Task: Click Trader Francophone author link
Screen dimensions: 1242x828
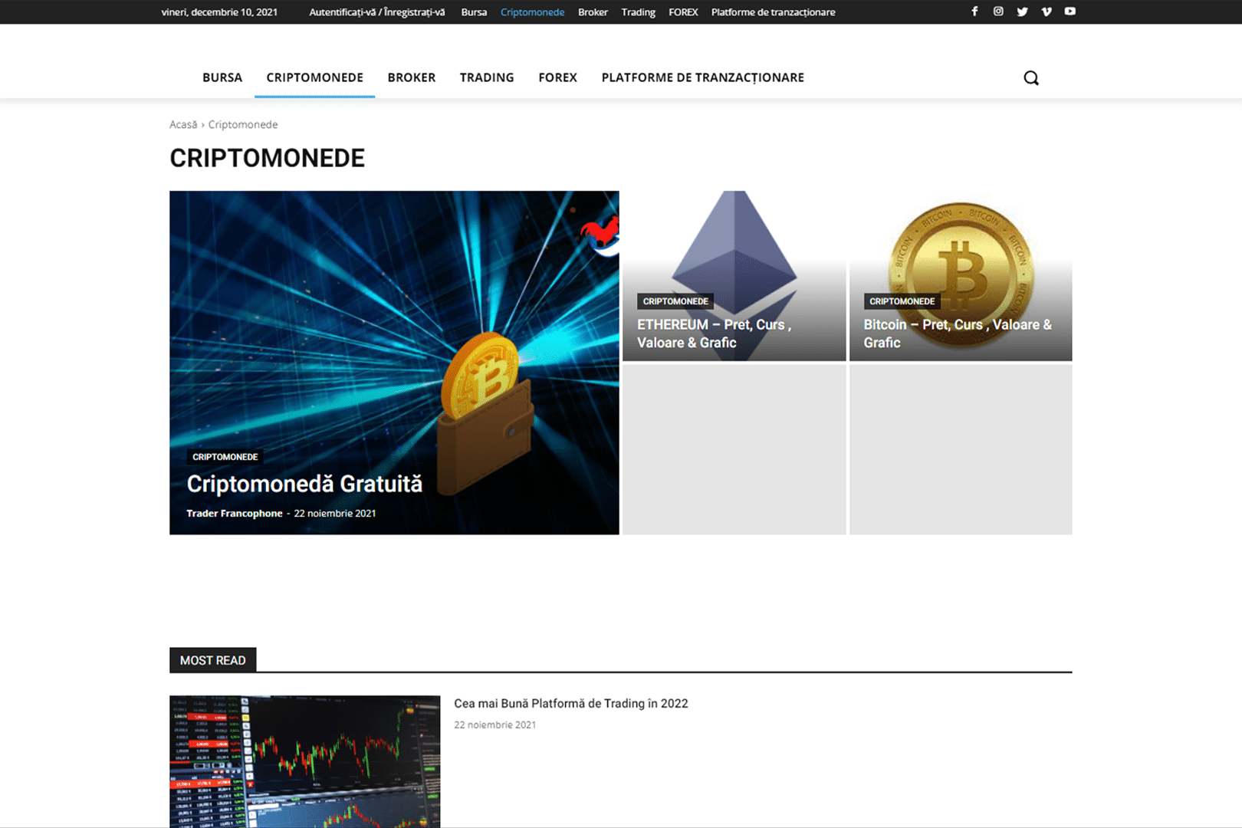Action: (x=234, y=514)
